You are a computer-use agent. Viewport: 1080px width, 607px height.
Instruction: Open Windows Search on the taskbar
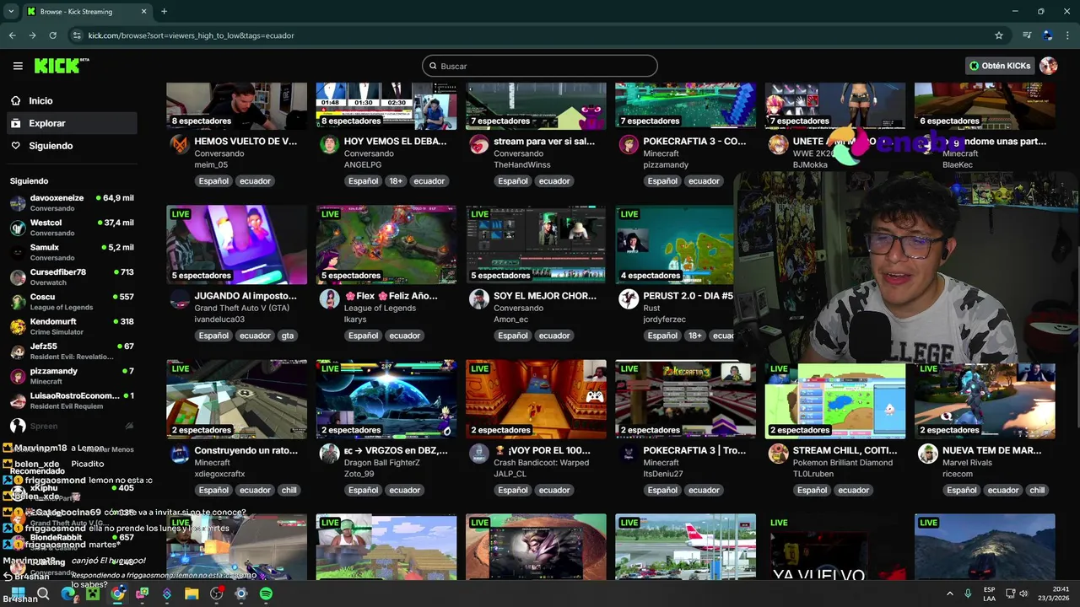[43, 594]
